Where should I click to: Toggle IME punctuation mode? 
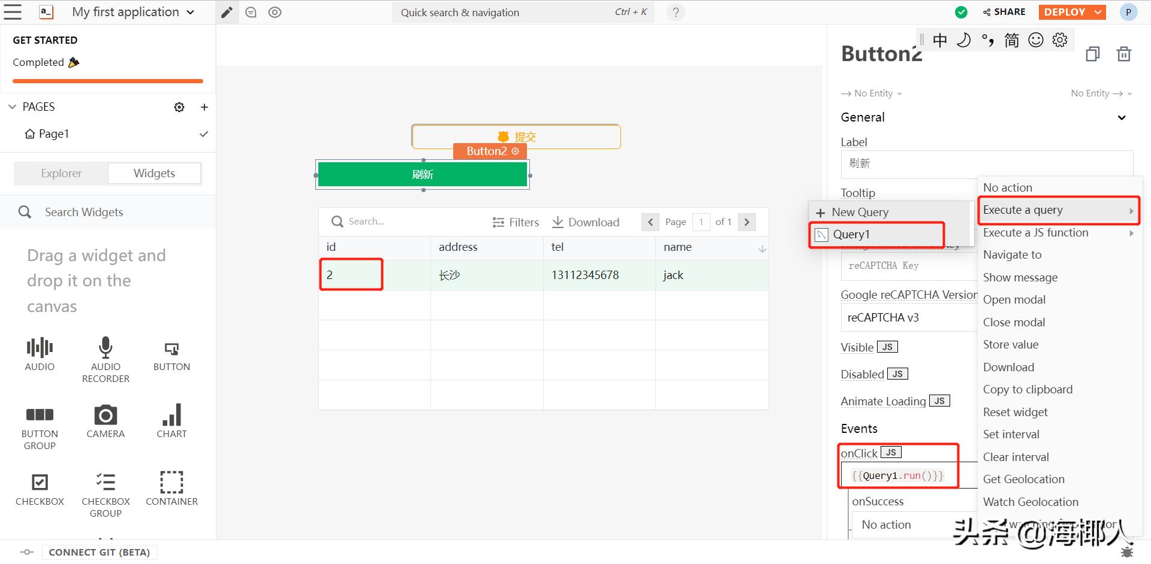(988, 40)
